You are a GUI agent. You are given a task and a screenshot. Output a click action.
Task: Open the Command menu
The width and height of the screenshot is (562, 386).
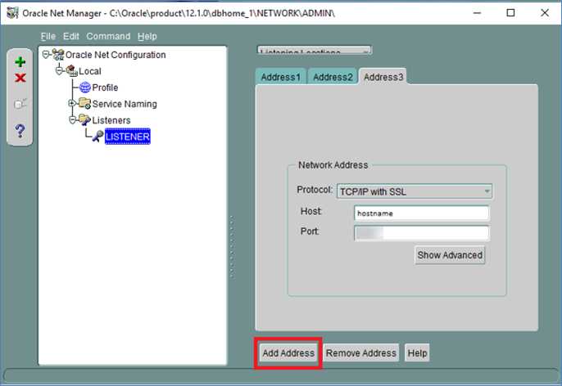click(x=108, y=36)
